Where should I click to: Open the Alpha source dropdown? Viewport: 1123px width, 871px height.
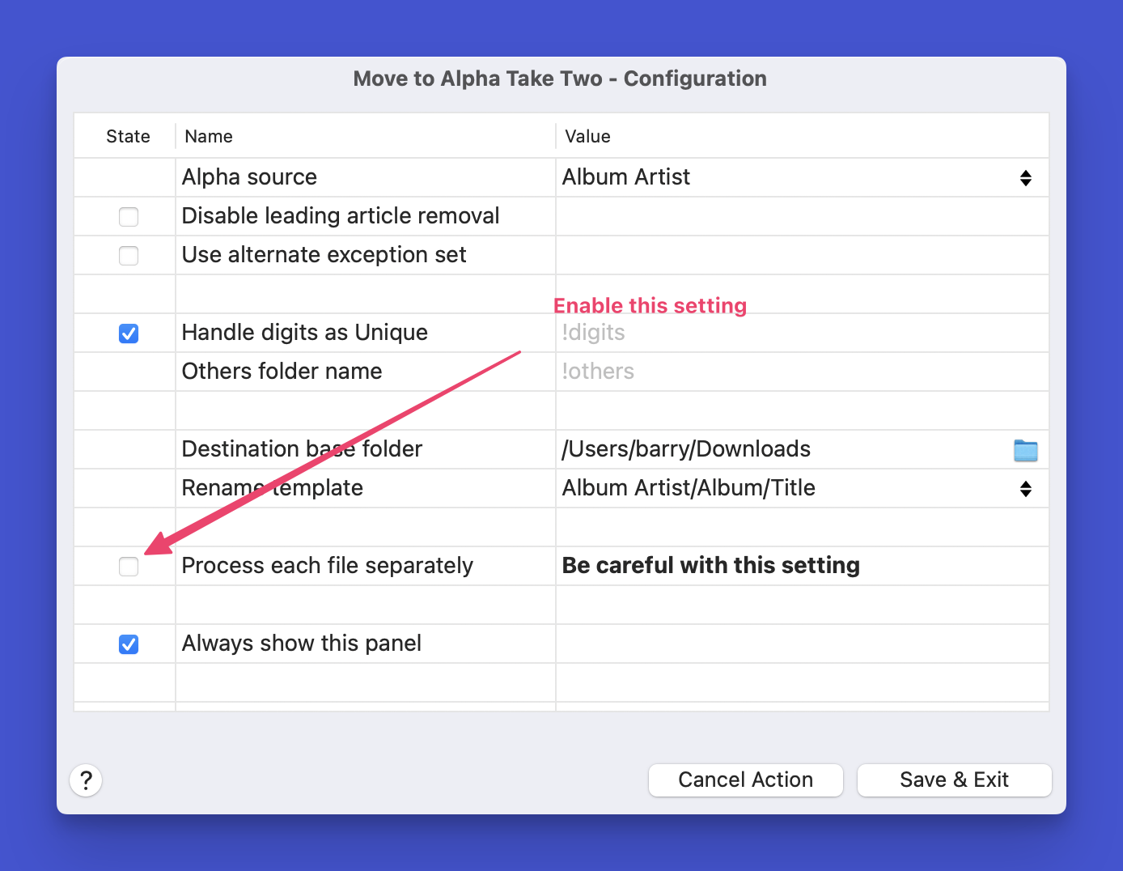pyautogui.click(x=1025, y=178)
